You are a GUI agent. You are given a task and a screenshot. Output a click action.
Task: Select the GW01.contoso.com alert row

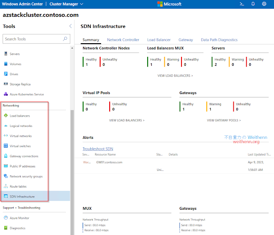tap(174, 166)
